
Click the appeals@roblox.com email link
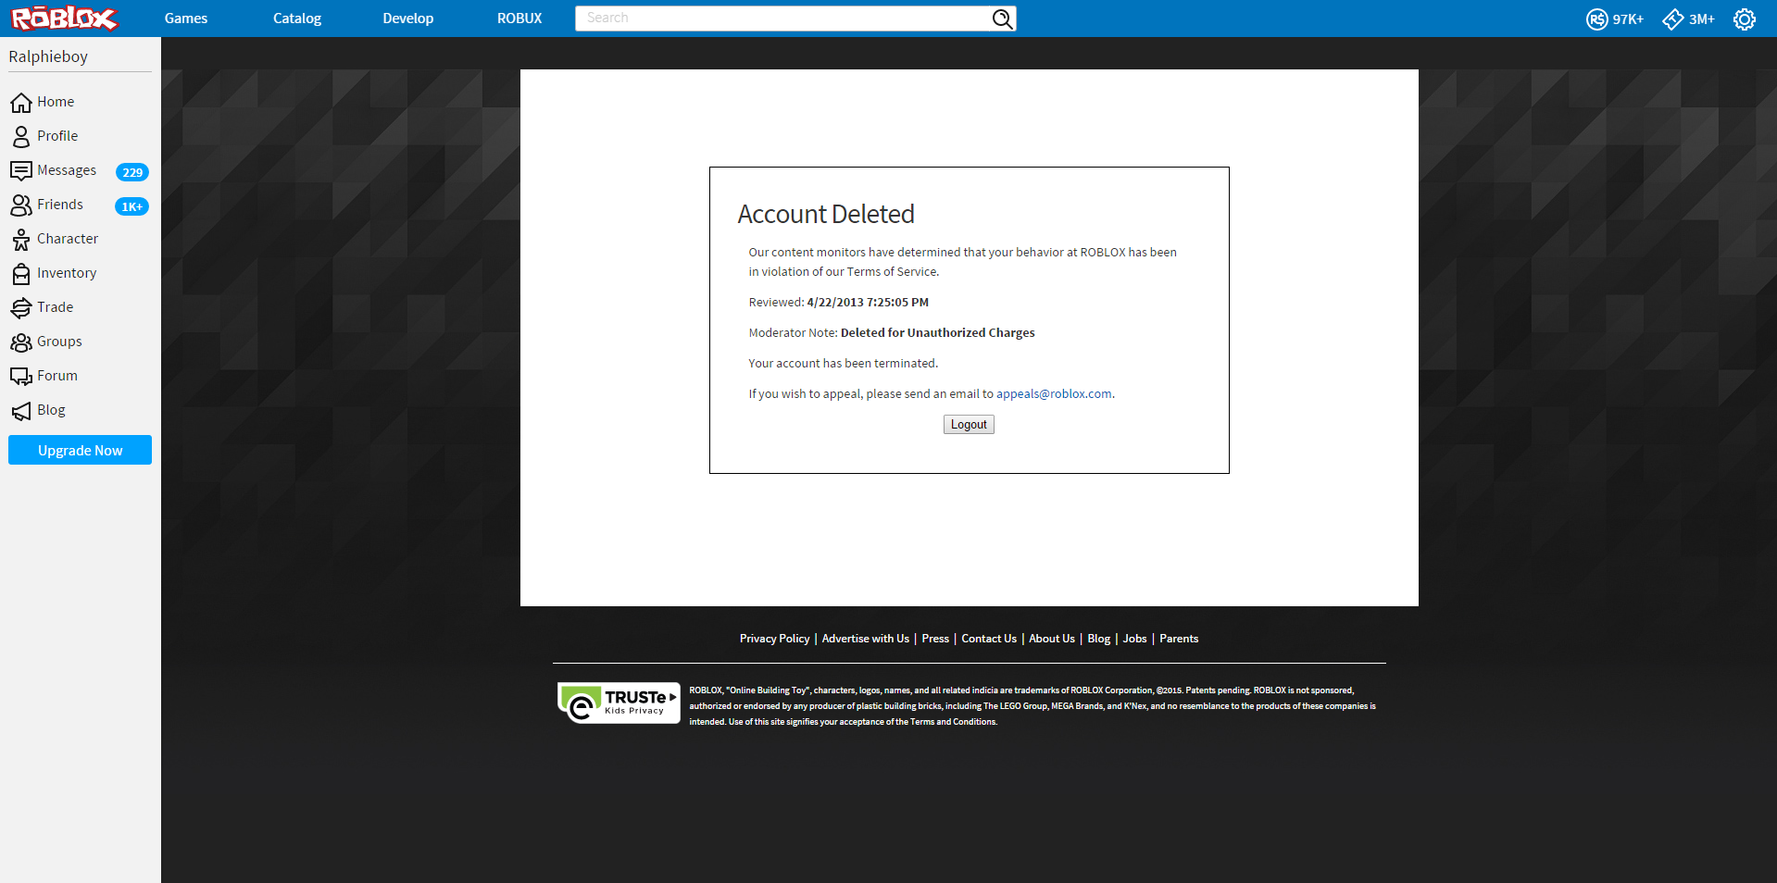click(1054, 394)
